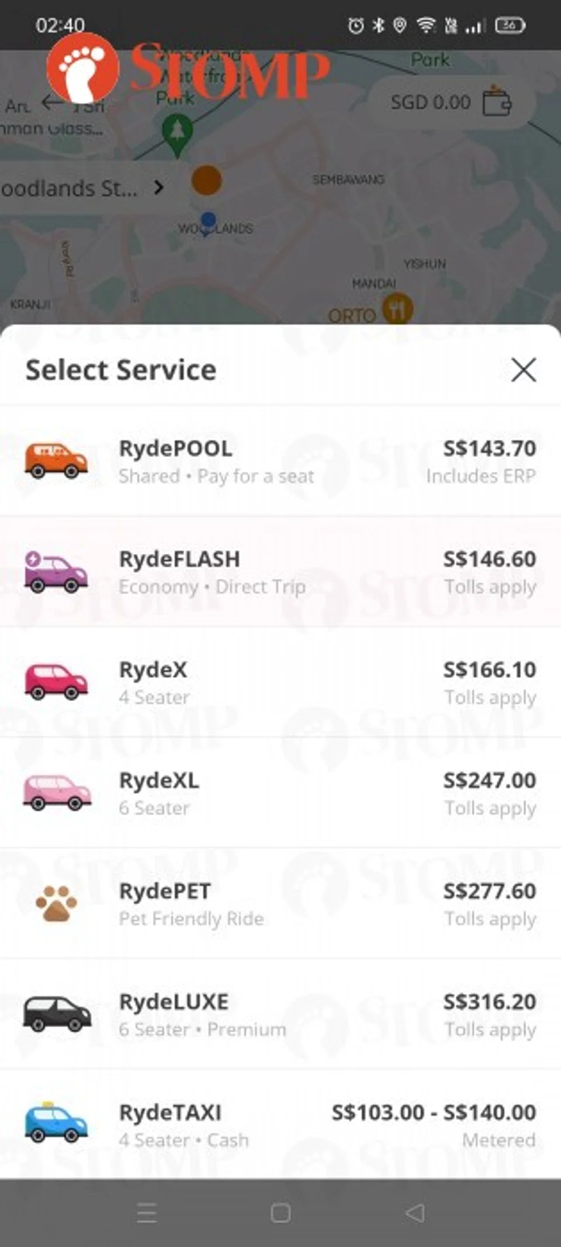Tap the blue RydeTAXI cab icon
Image resolution: width=561 pixels, height=1247 pixels.
(56, 1122)
